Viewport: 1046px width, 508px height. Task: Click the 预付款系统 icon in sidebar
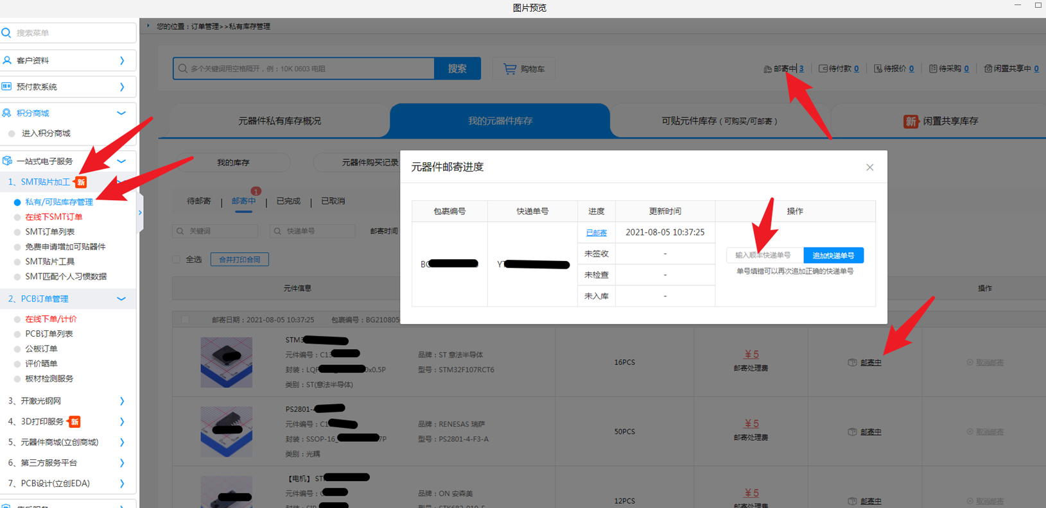pyautogui.click(x=7, y=87)
